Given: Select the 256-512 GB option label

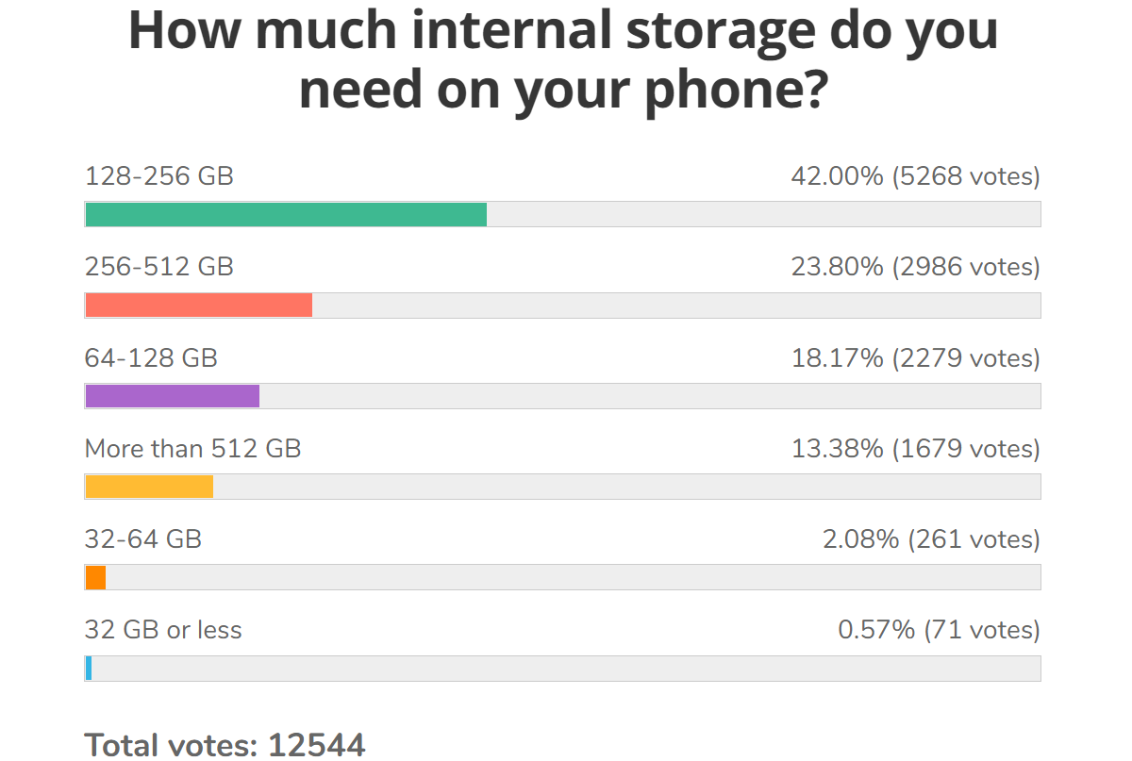Looking at the screenshot, I should coord(159,267).
